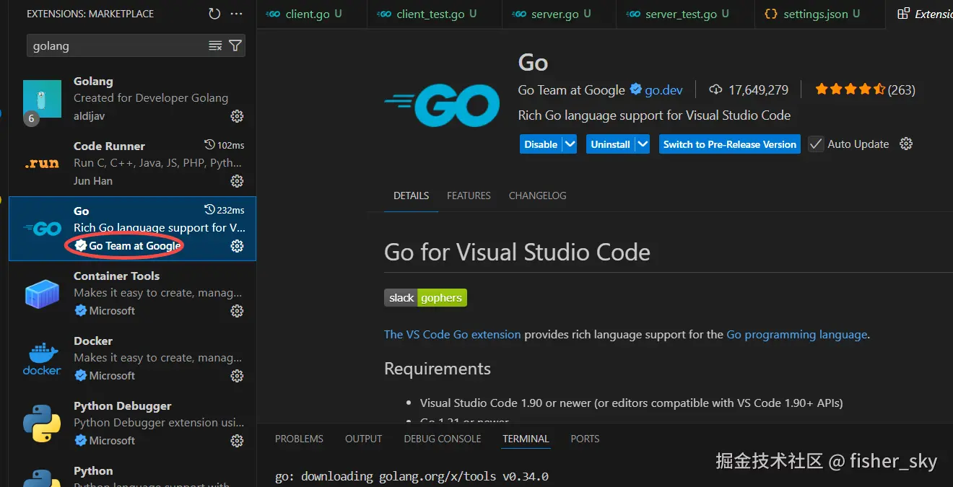The width and height of the screenshot is (953, 487).
Task: Click the Go logo on the details page
Action: 442,105
